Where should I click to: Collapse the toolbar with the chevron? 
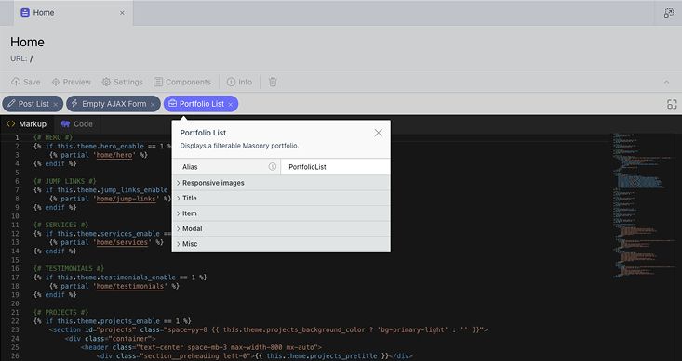click(666, 82)
